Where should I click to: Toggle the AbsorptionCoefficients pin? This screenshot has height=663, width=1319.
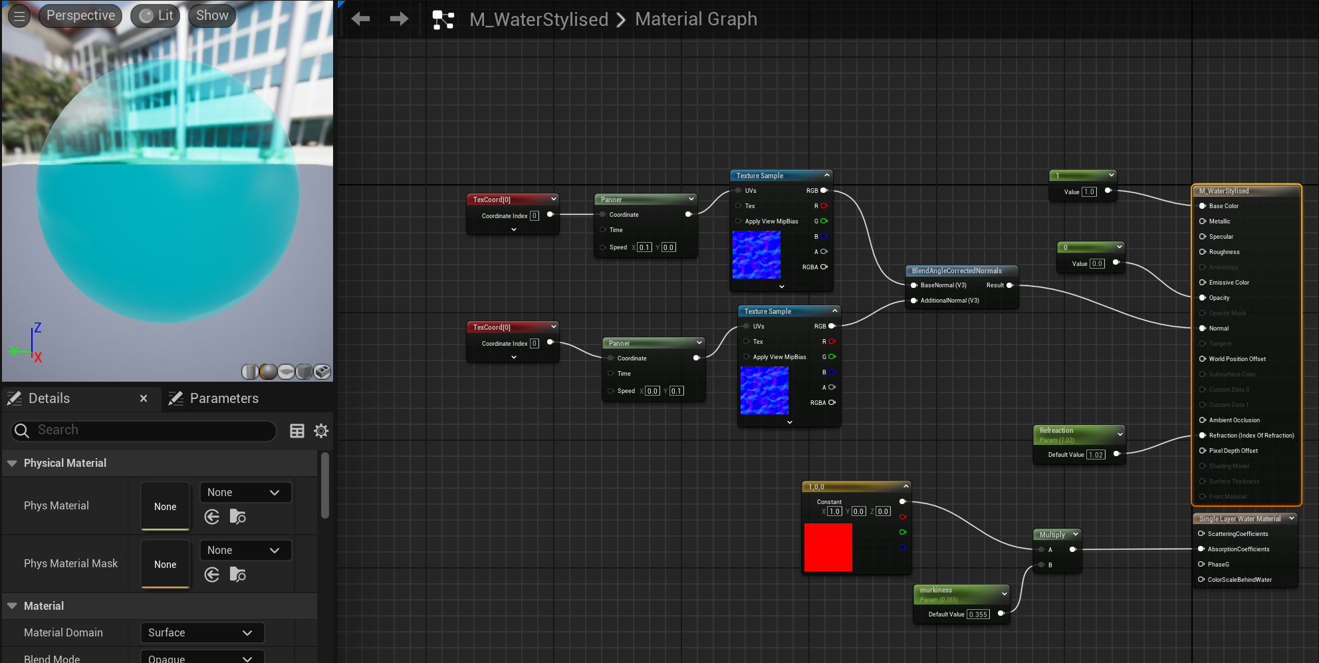coord(1201,549)
